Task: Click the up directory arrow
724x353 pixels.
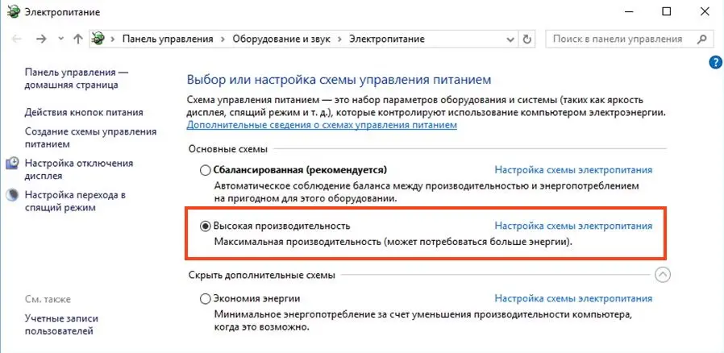Action: 77,39
